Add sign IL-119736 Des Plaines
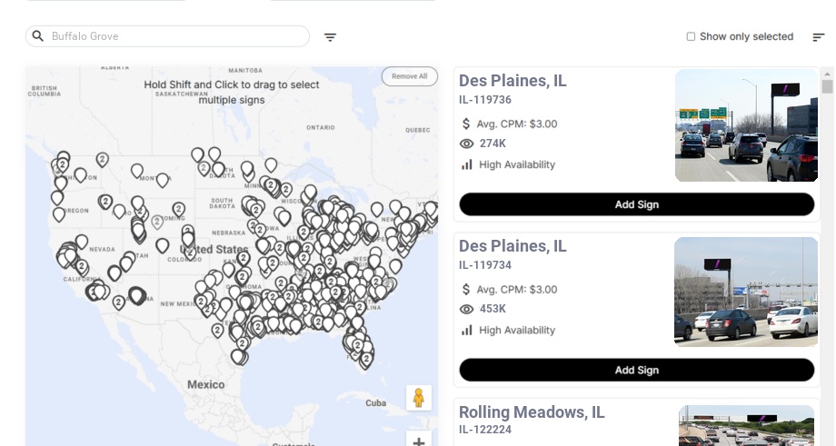The width and height of the screenshot is (836, 446). click(636, 204)
